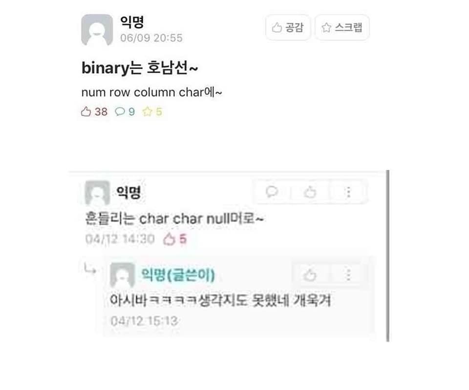Viewport: 469px width, 390px height.
Task: Open the three-dot menu on the first comment
Action: coord(348,192)
